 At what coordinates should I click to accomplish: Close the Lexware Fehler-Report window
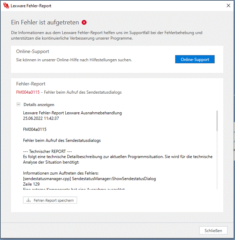tap(228, 6)
